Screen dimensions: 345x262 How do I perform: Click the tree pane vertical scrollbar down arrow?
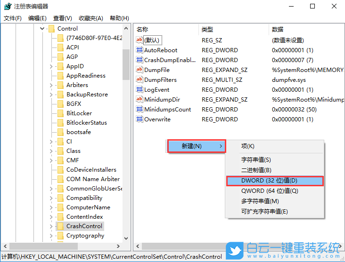pos(126,238)
